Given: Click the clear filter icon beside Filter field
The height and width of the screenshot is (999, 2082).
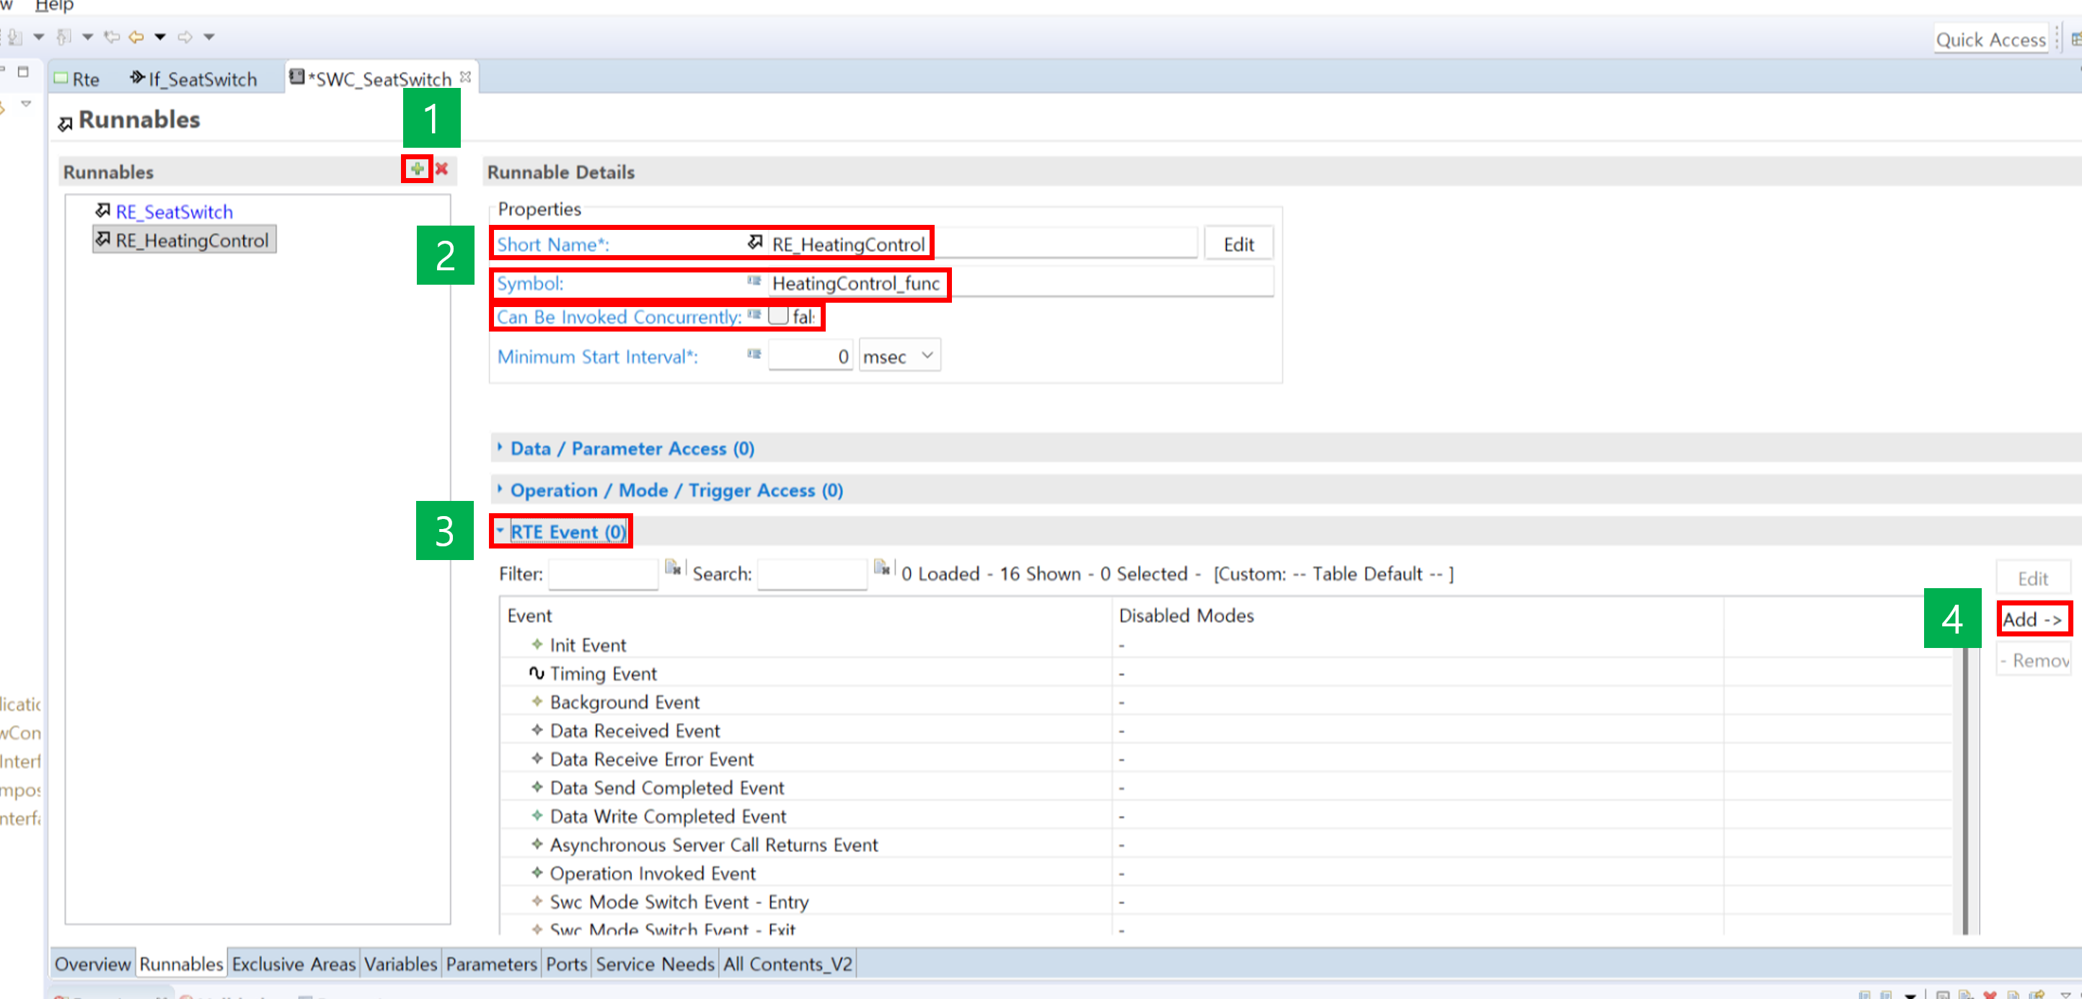Looking at the screenshot, I should click(x=672, y=568).
